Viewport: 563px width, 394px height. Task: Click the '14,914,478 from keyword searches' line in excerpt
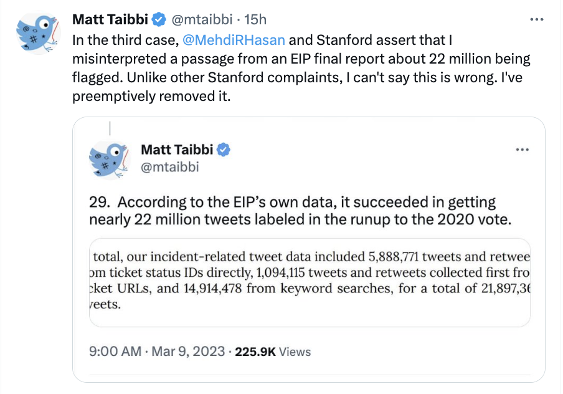pyautogui.click(x=310, y=288)
